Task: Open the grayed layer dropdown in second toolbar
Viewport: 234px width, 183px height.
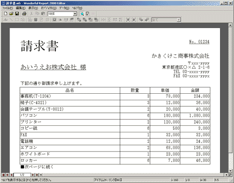Action: tap(178, 20)
